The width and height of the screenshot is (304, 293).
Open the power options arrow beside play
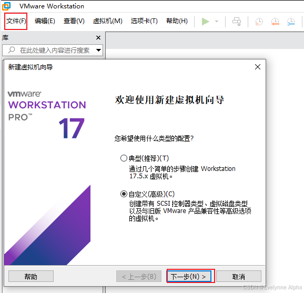217,22
